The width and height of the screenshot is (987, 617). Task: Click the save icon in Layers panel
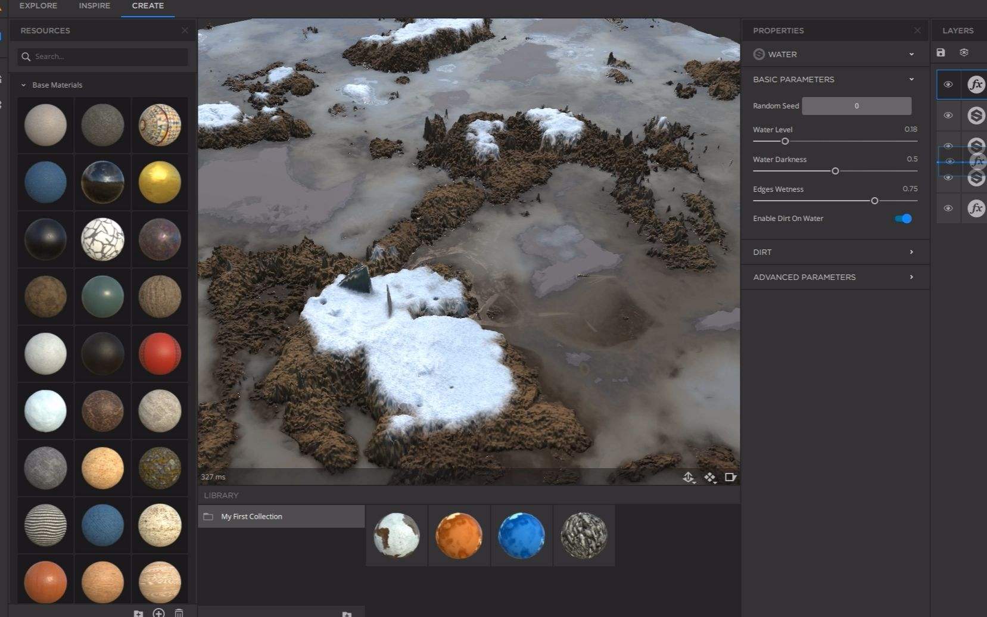941,53
